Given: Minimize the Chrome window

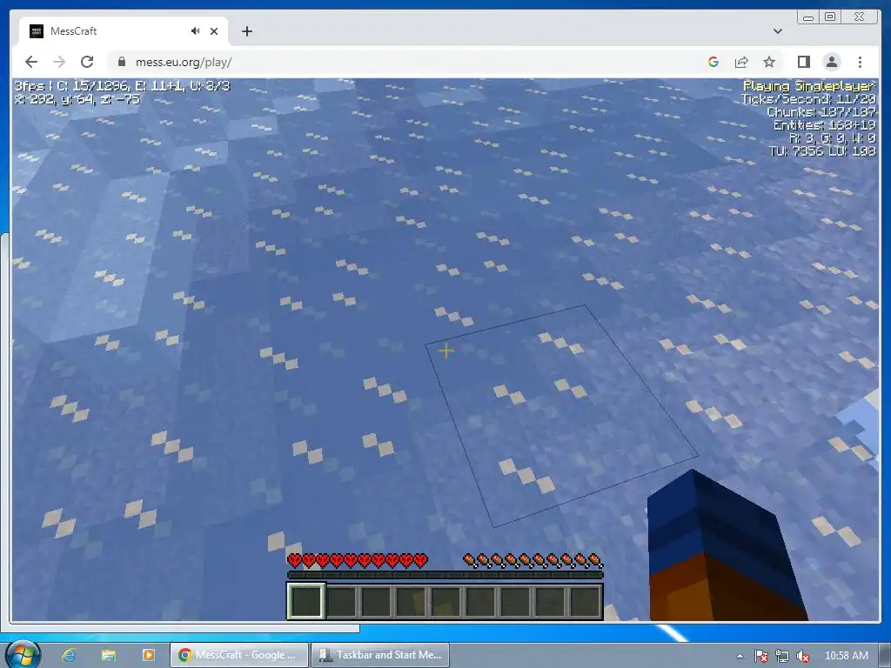Looking at the screenshot, I should point(808,17).
